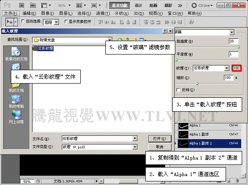Open the 帮助(H) menu
Viewport: 248px width, 185px height.
click(x=195, y=13)
